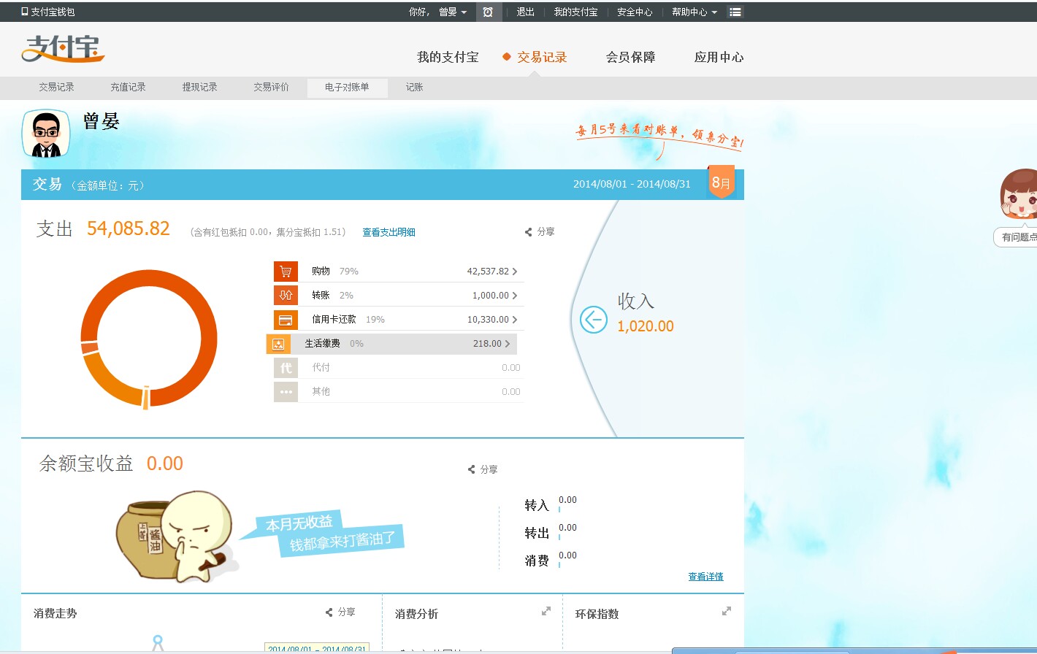Click the 代付 row label
This screenshot has height=654, width=1037.
(x=321, y=368)
